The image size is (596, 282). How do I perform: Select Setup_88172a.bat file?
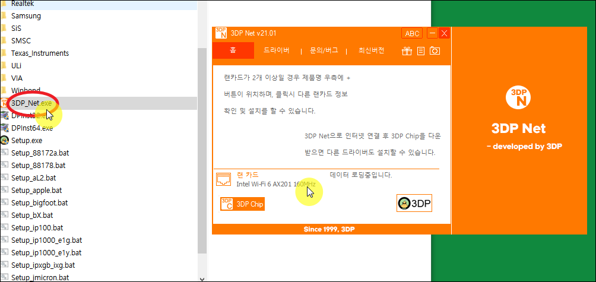[x=40, y=153]
